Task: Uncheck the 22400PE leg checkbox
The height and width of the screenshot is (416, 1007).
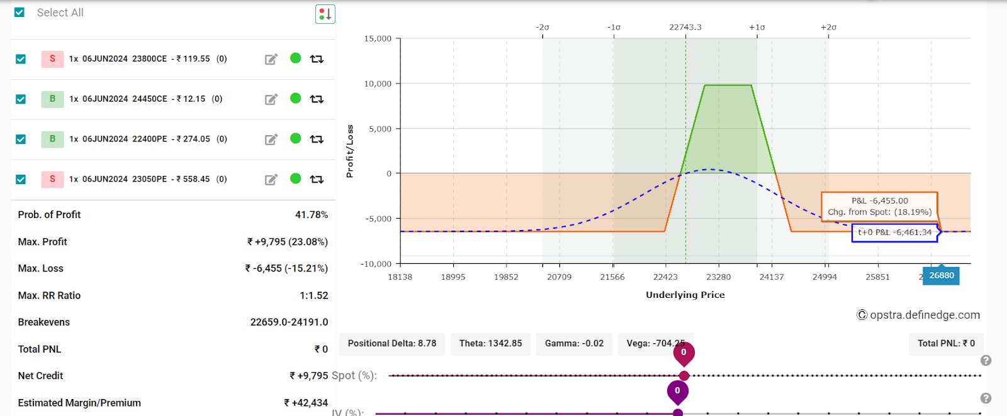Action: click(x=21, y=140)
